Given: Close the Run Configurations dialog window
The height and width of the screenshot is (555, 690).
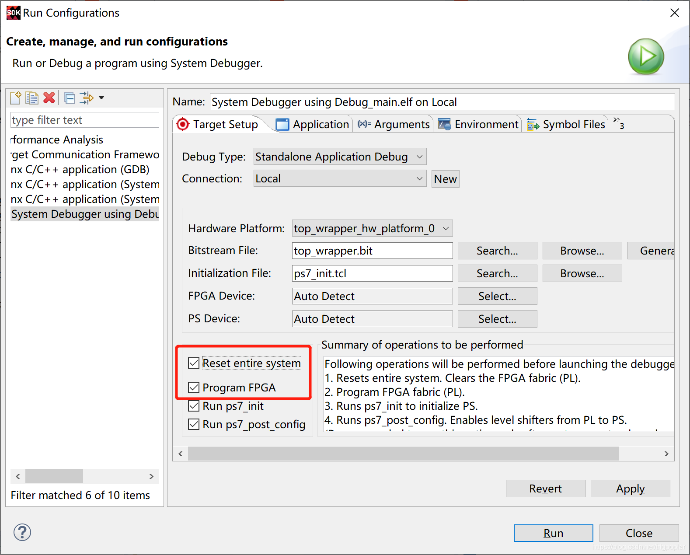Looking at the screenshot, I should coord(674,13).
